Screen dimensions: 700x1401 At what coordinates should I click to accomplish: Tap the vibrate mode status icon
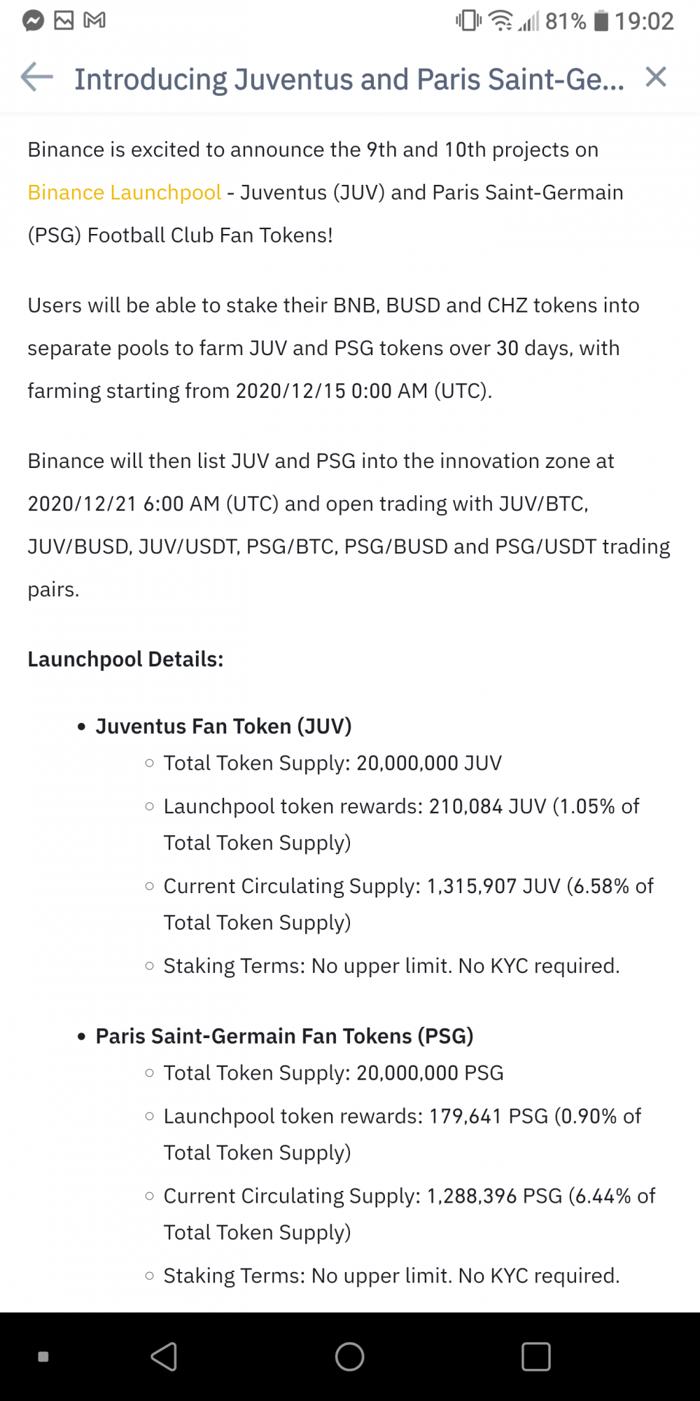tap(469, 20)
